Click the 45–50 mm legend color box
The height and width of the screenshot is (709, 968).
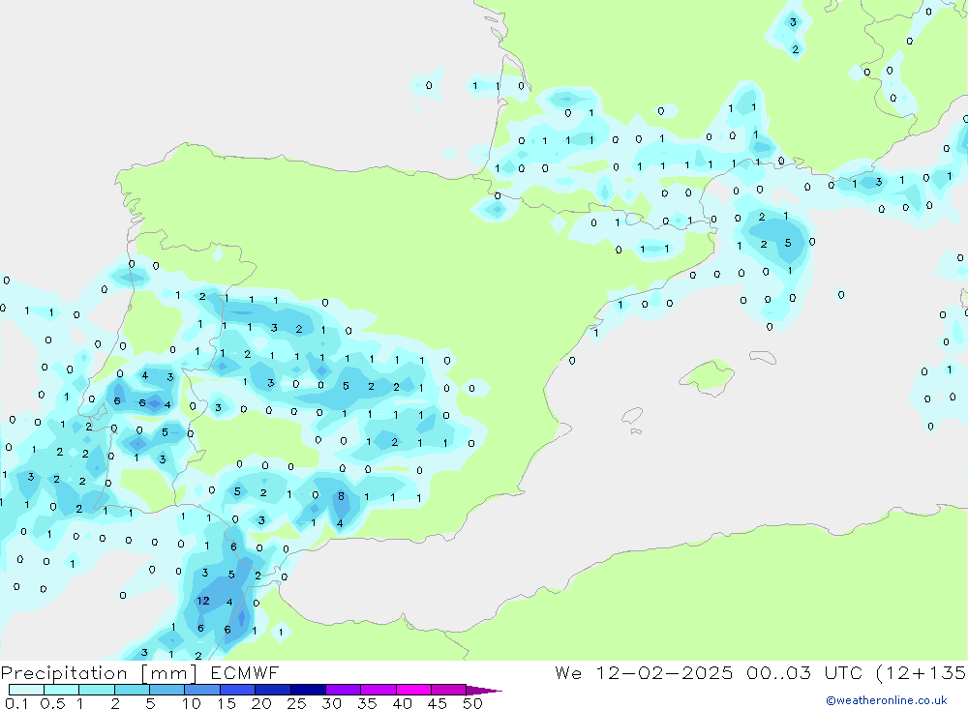[449, 690]
